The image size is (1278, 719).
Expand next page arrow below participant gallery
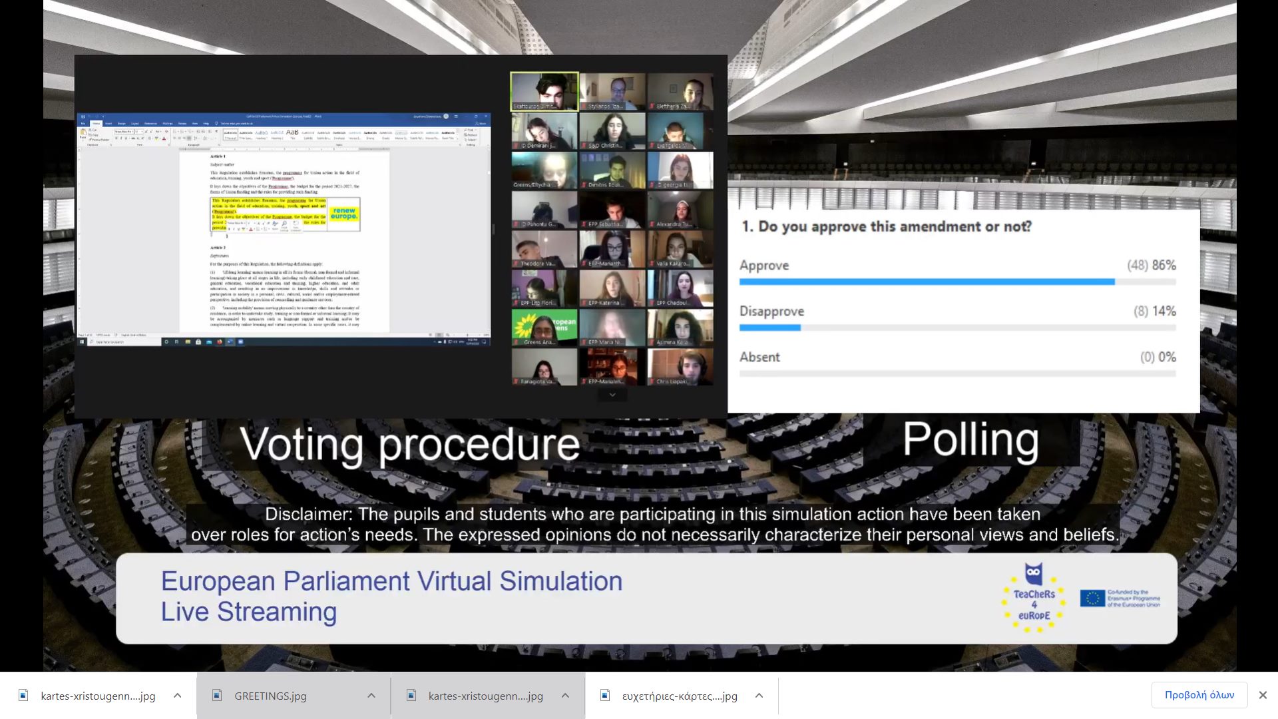tap(612, 395)
